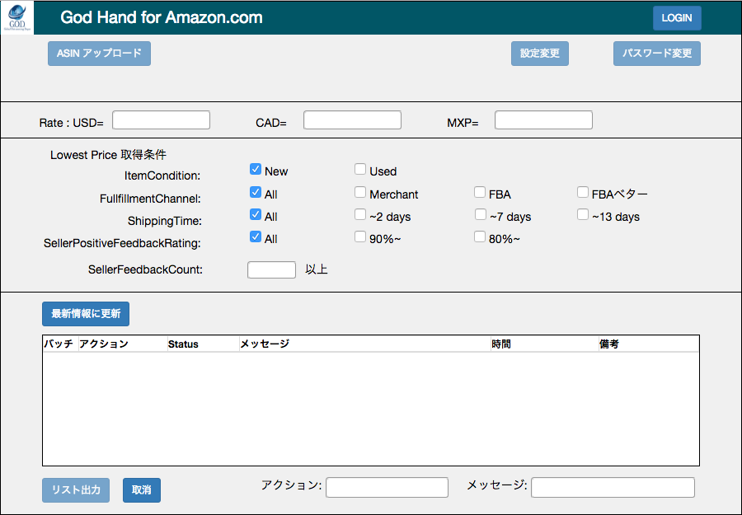Uncheck the New item condition checkbox
Viewport: 742px width, 515px height.
pos(256,169)
